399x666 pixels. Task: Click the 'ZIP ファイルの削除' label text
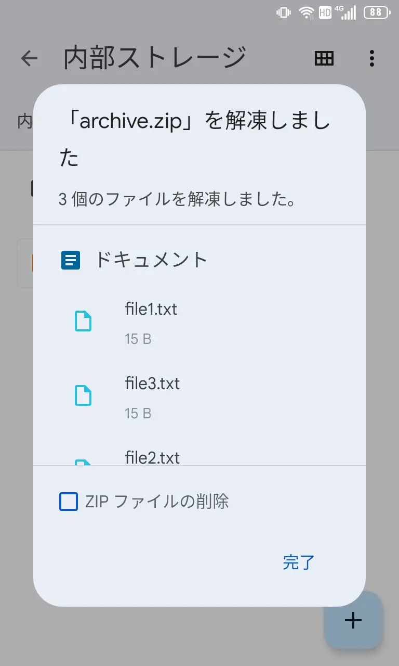point(157,502)
